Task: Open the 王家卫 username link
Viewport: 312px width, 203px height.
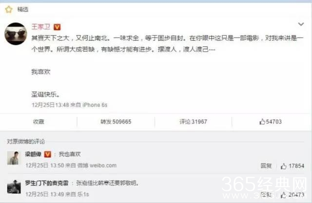Action: coord(41,27)
